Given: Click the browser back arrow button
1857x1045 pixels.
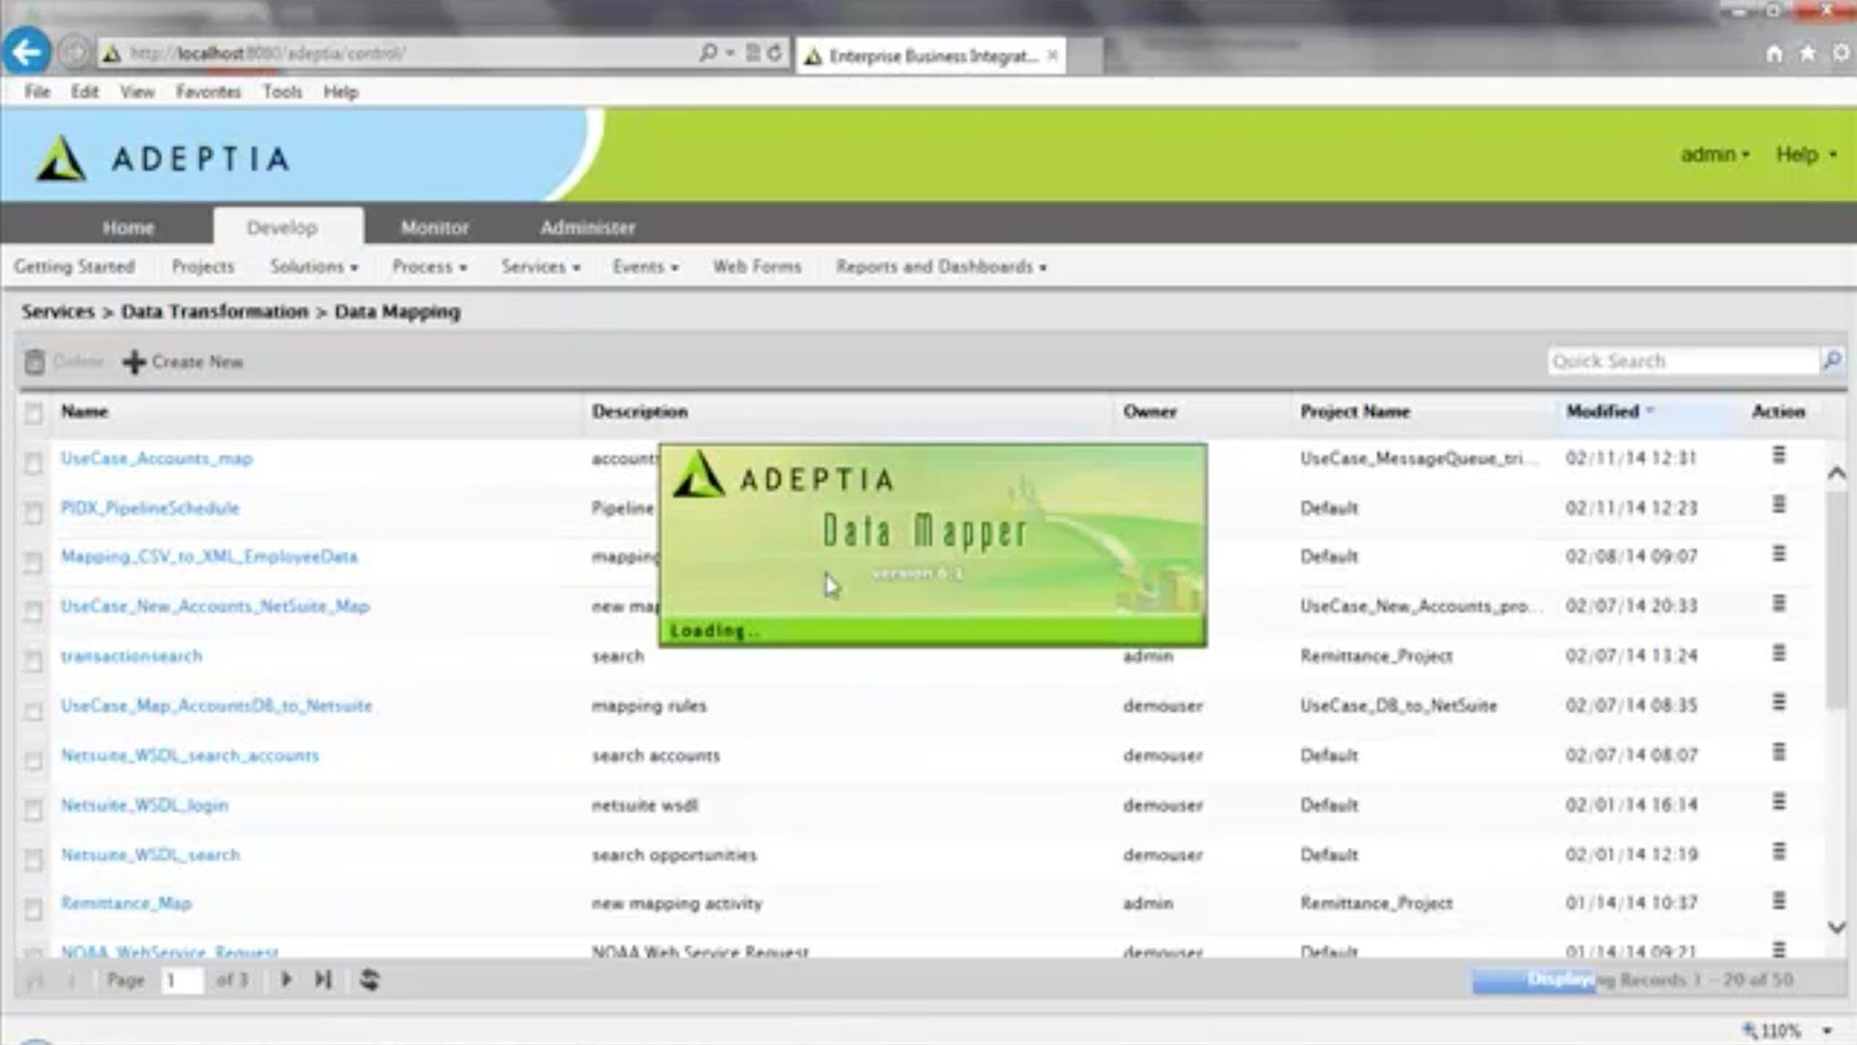Looking at the screenshot, I should point(26,52).
